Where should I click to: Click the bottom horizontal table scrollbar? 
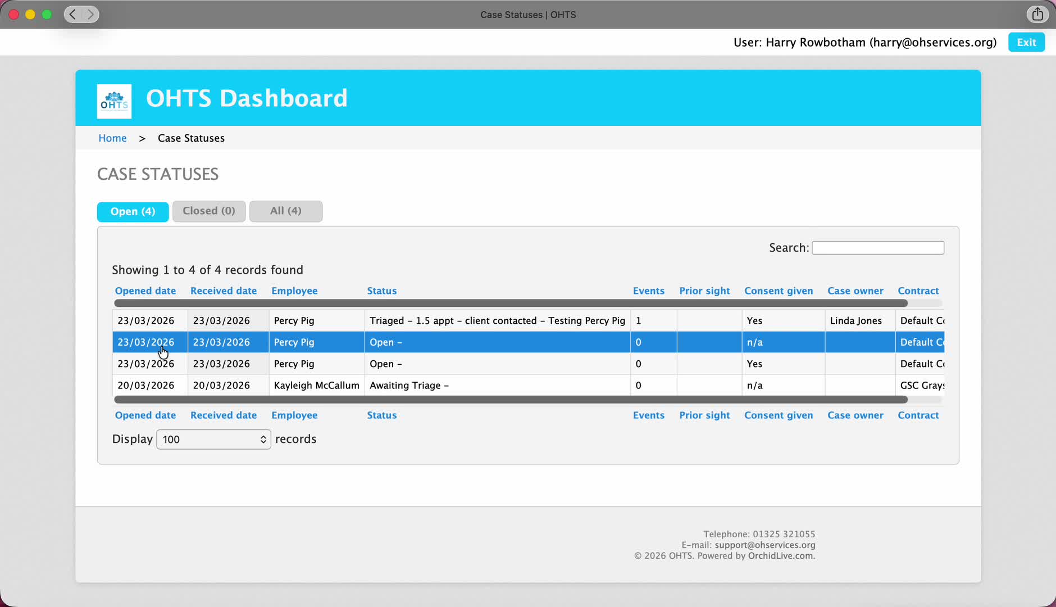pos(510,400)
